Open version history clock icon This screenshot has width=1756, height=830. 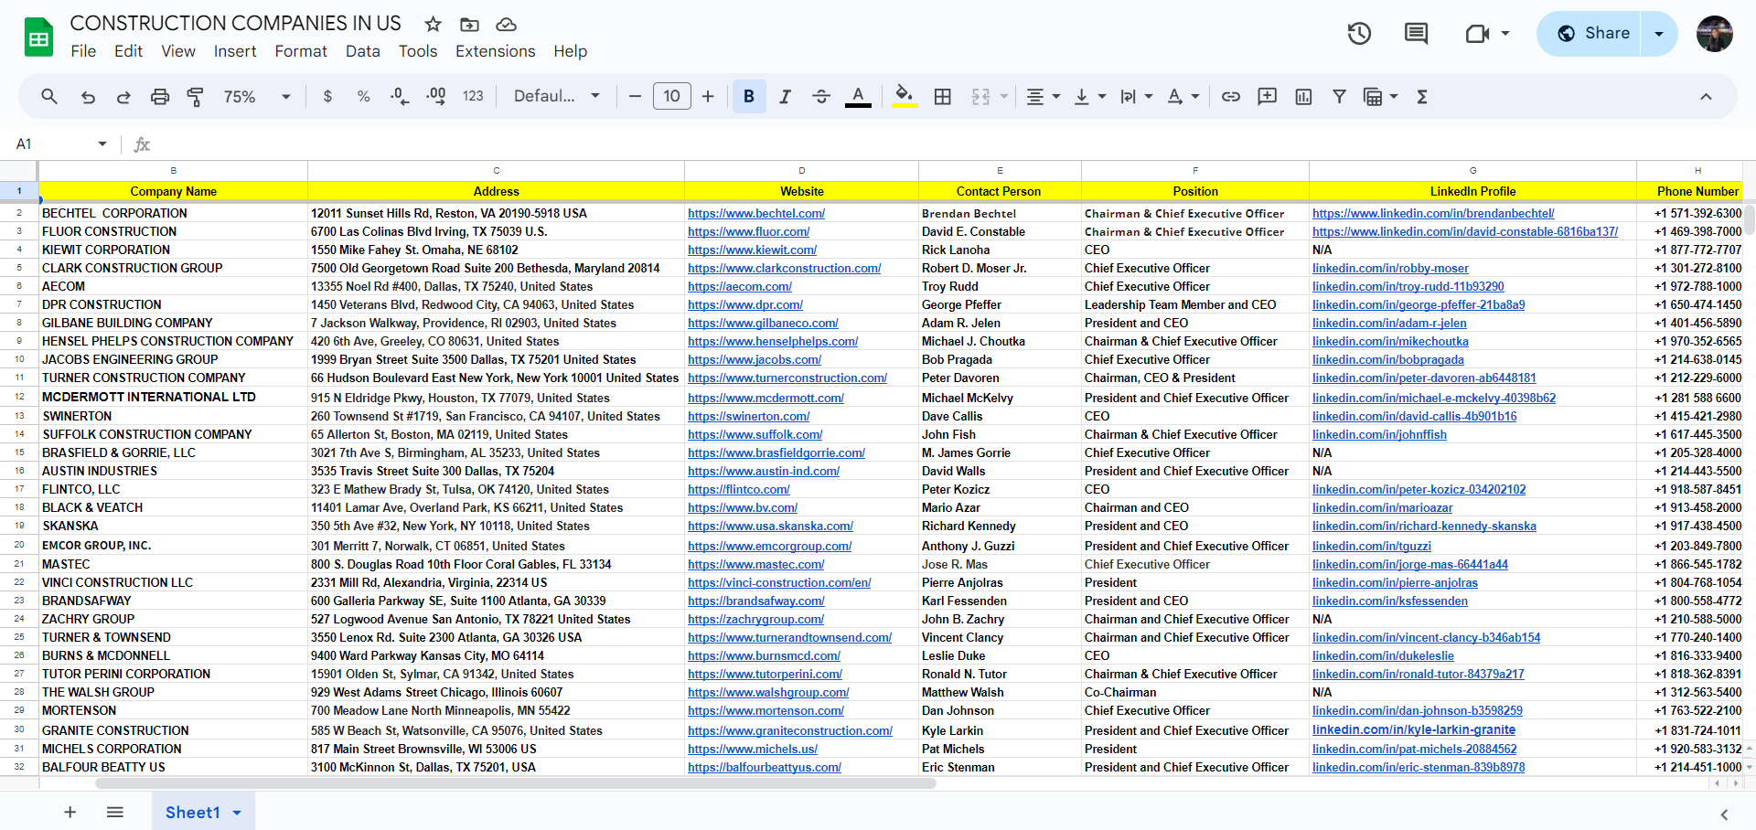(x=1359, y=34)
